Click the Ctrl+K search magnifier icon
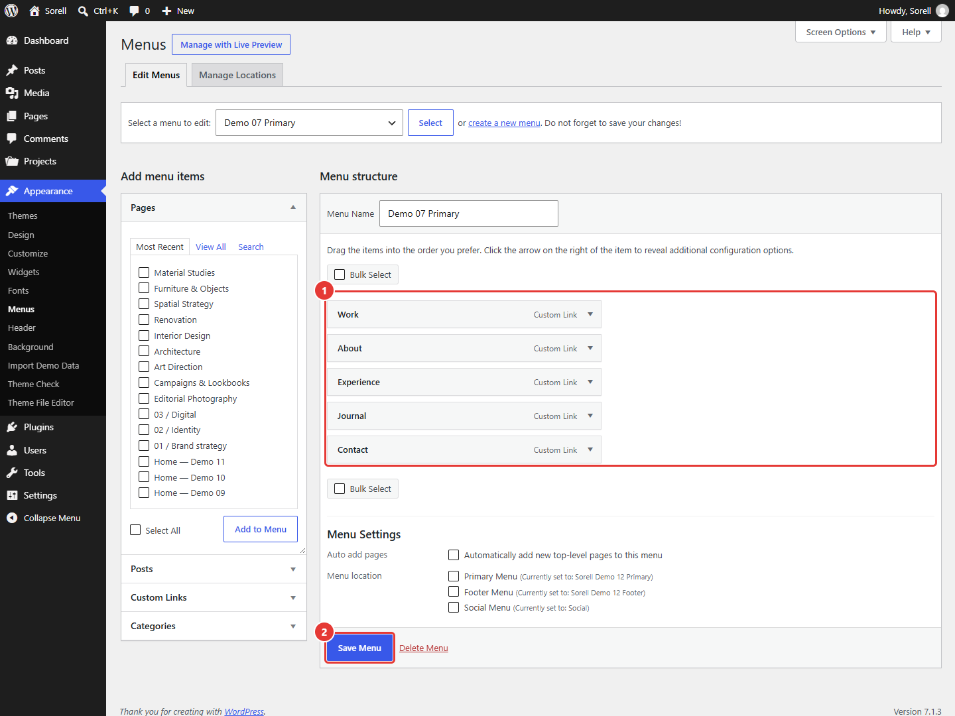 tap(83, 11)
